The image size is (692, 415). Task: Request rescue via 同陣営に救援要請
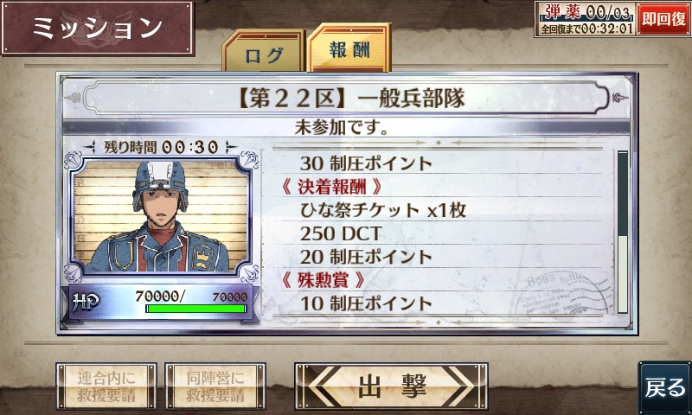(215, 386)
